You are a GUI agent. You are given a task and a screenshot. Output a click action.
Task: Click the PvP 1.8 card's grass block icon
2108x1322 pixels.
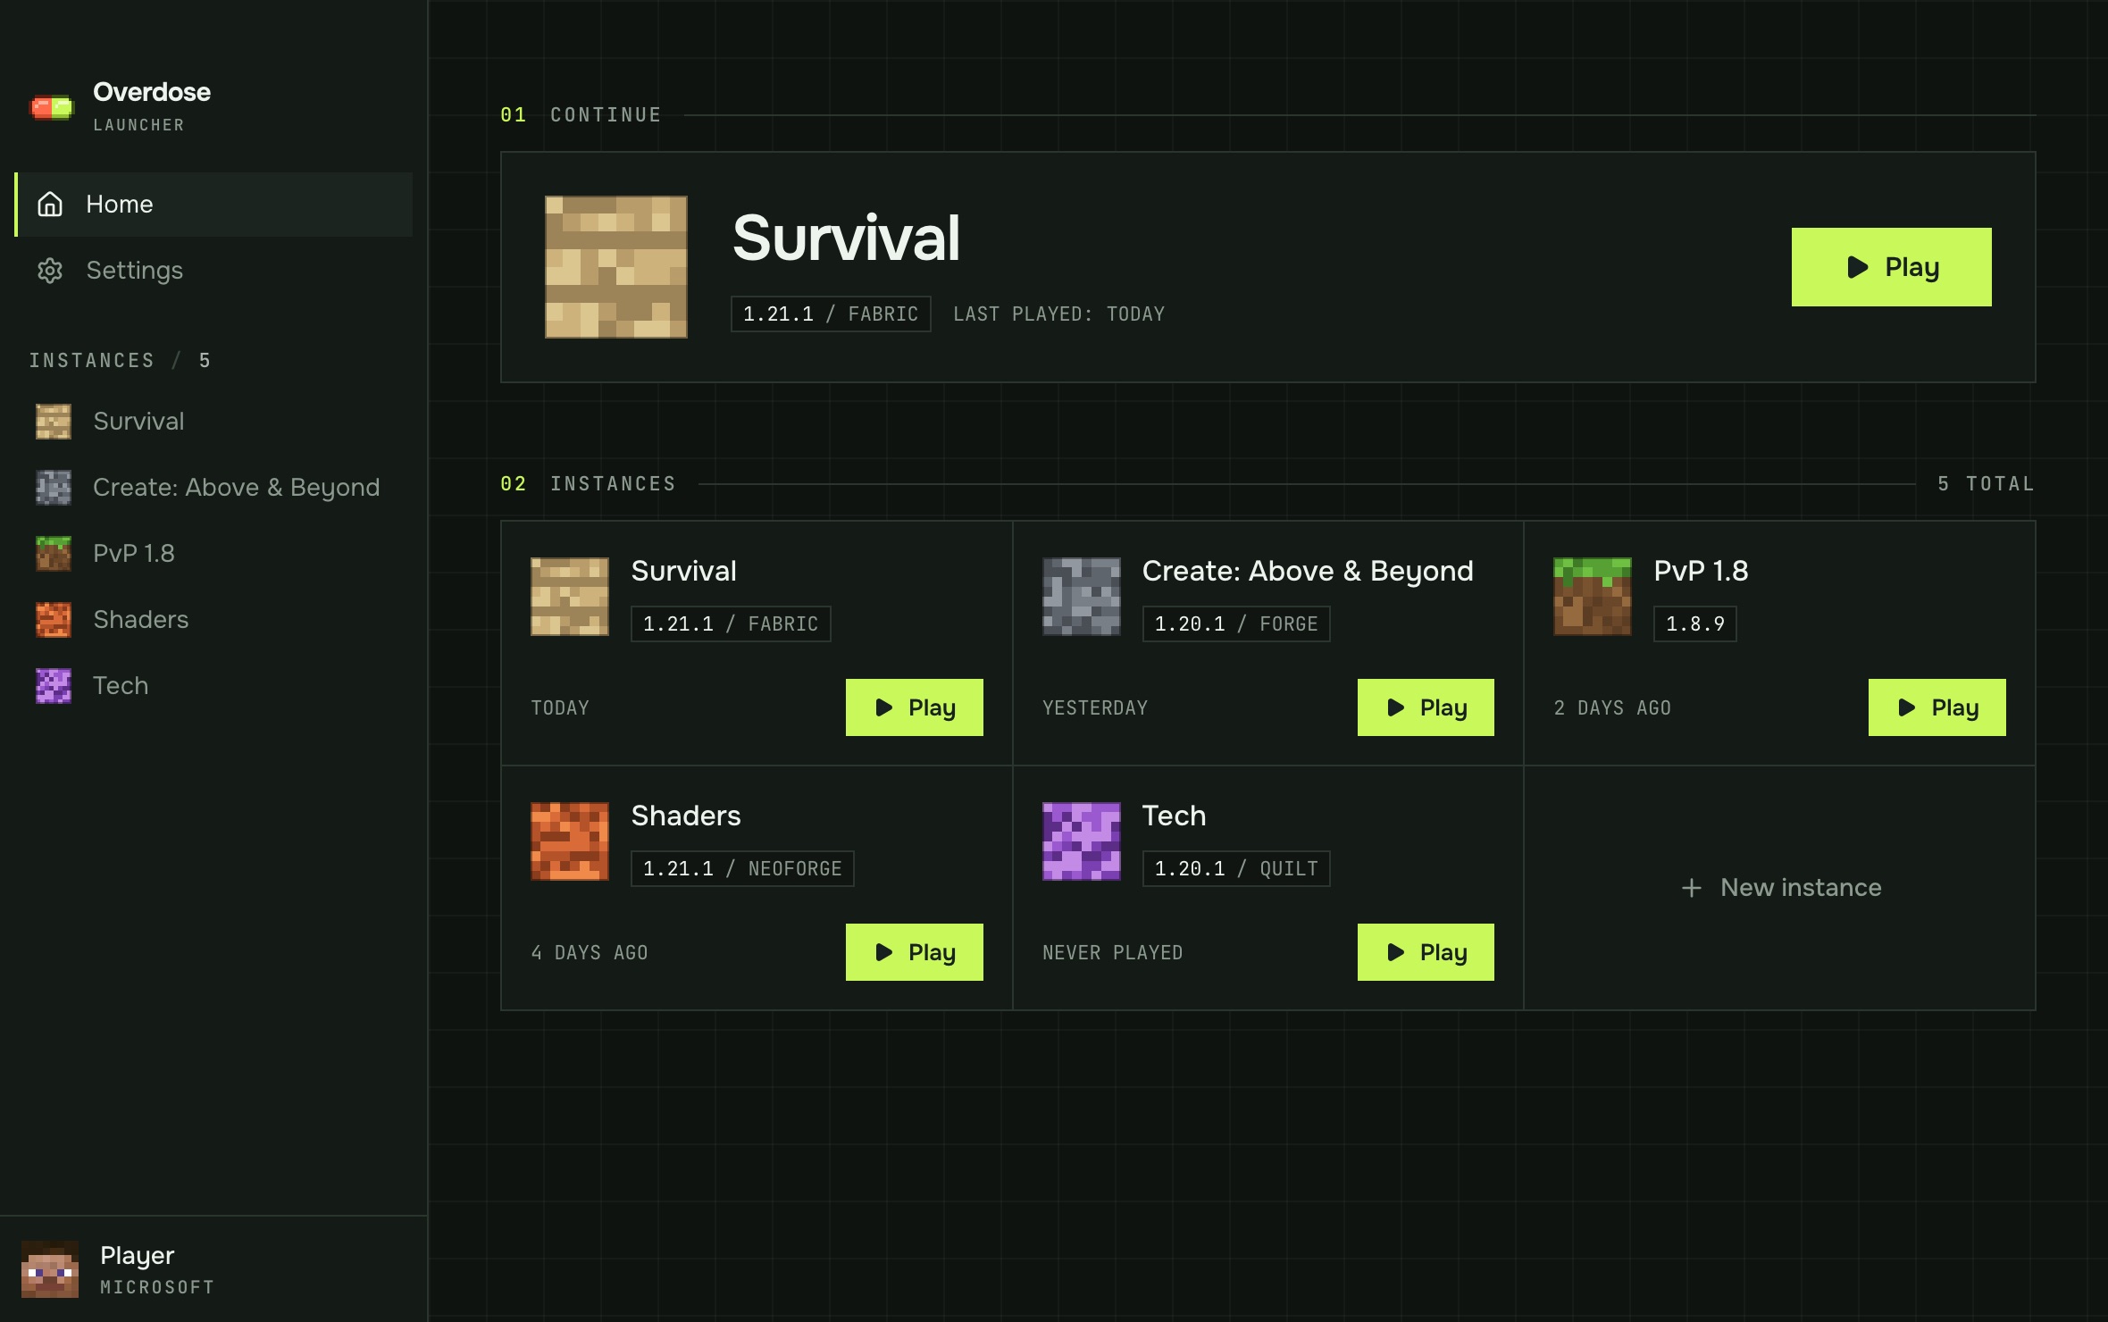click(1593, 597)
